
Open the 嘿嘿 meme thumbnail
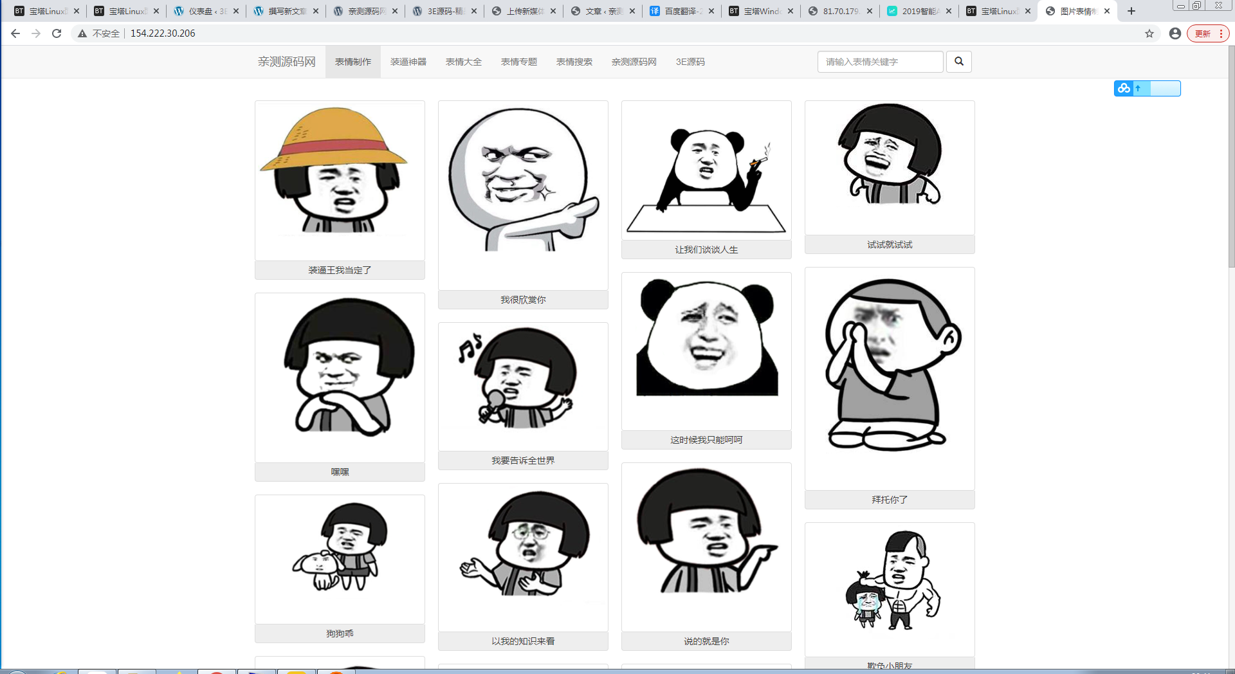click(340, 378)
